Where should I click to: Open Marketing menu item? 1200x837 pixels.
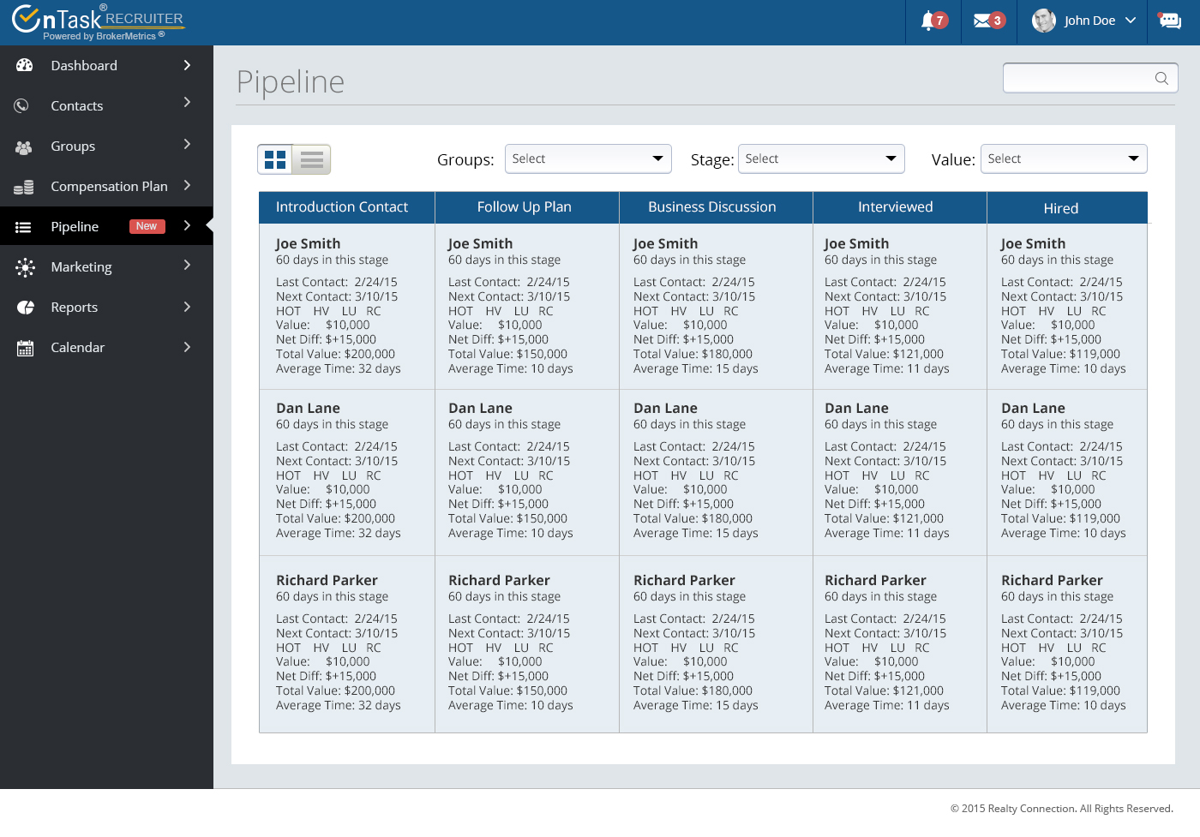[106, 266]
